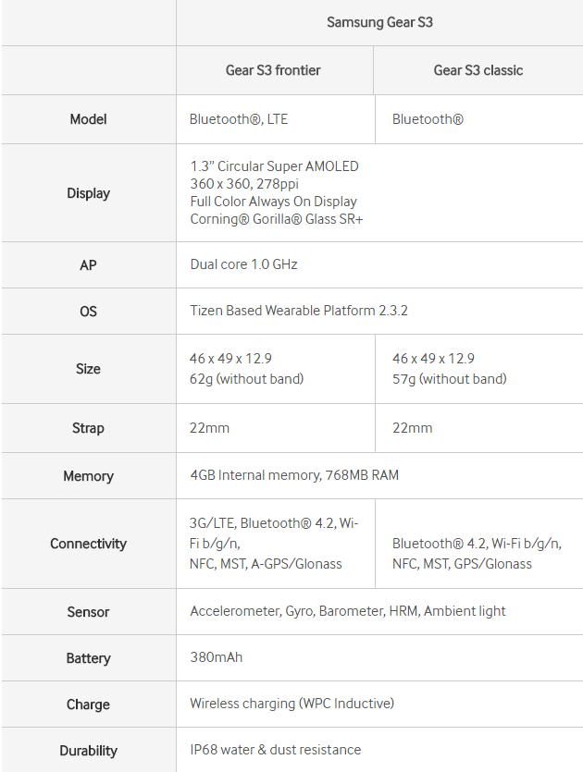This screenshot has width=583, height=772.
Task: Click the Display row label
Action: pyautogui.click(x=88, y=193)
